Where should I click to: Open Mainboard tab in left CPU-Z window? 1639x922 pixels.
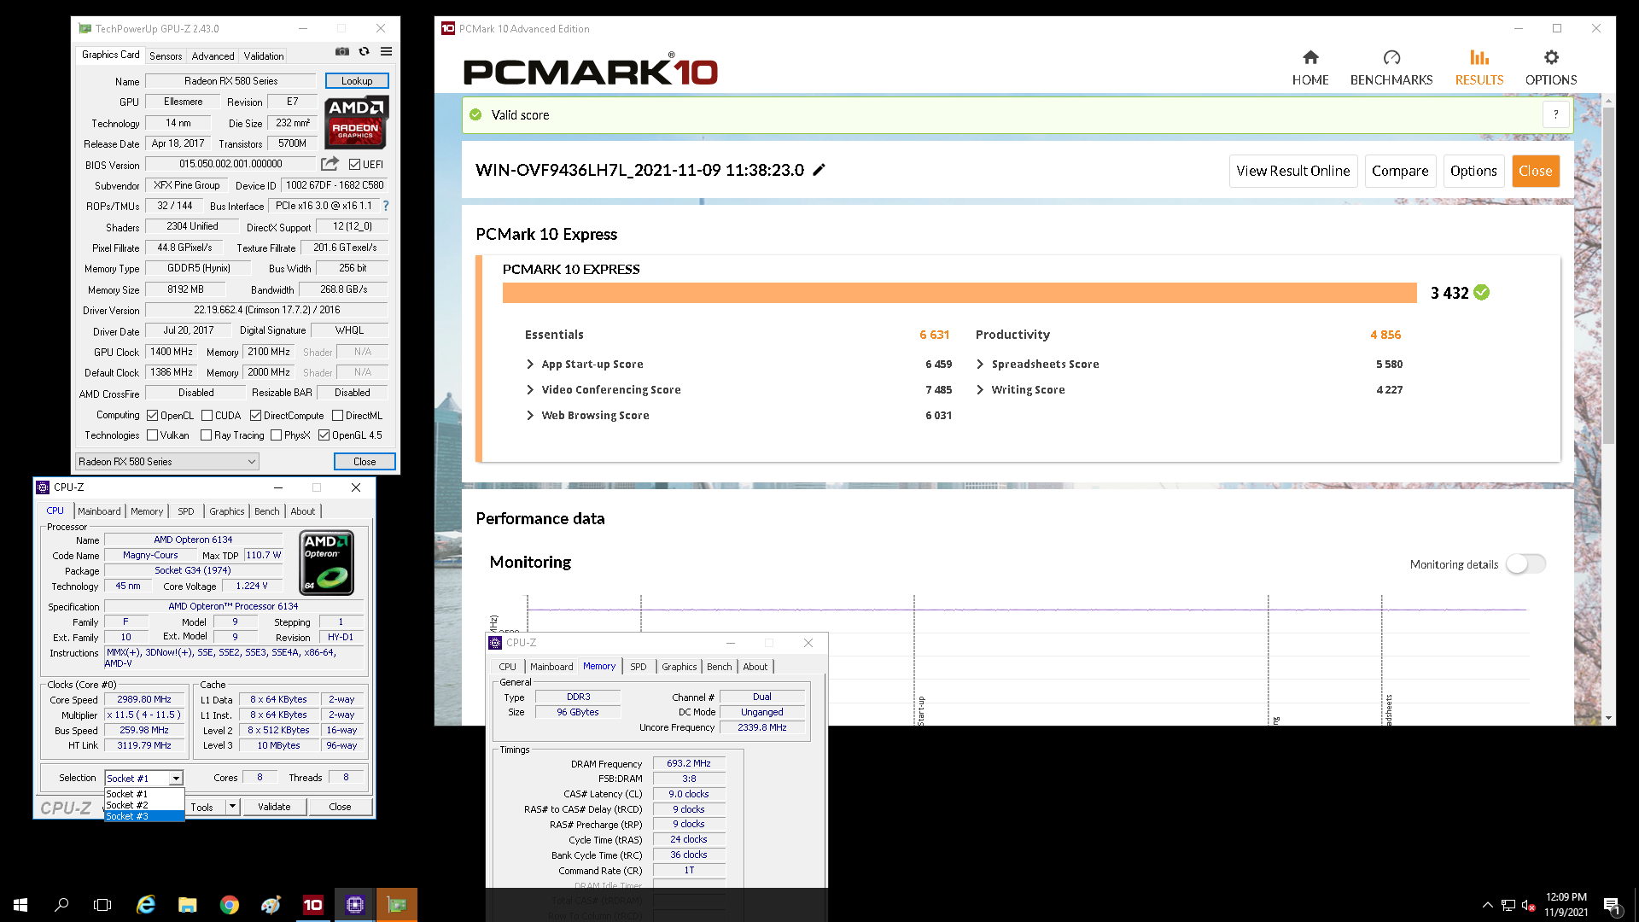click(99, 511)
